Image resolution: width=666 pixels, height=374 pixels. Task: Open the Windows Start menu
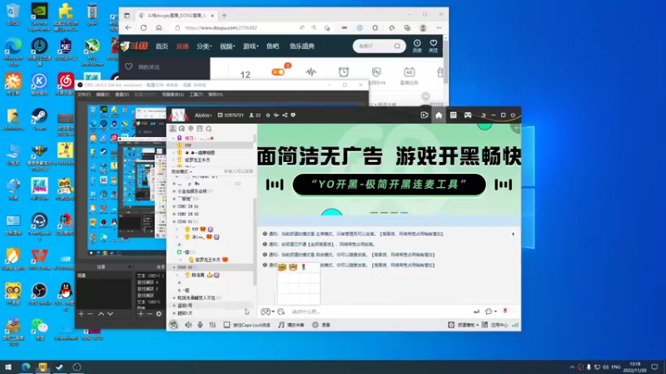pos(8,367)
